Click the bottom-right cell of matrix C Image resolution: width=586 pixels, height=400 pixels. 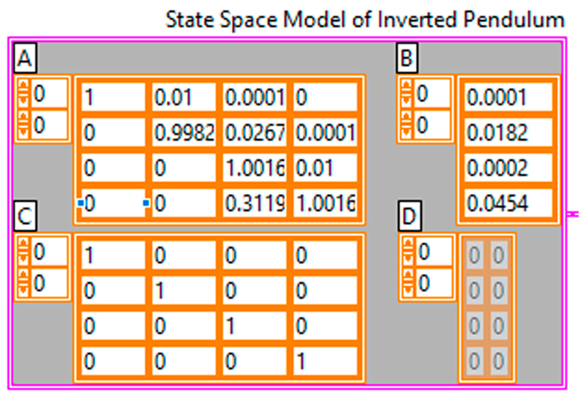click(x=325, y=361)
